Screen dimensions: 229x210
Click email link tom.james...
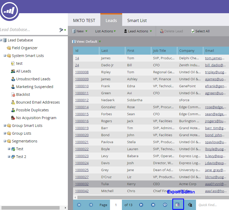point(214,58)
